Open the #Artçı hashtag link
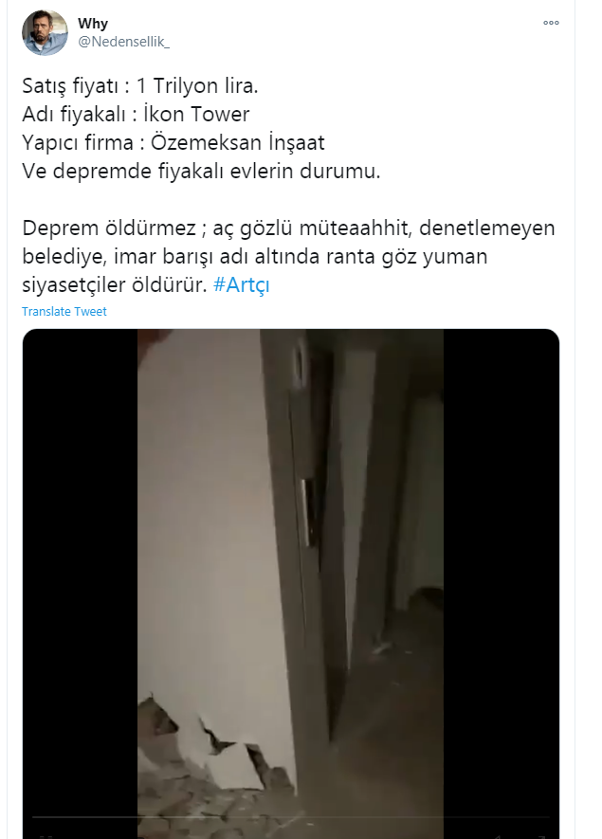Image resolution: width=602 pixels, height=839 pixels. [242, 284]
